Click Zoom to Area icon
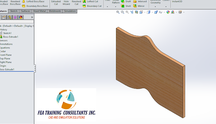This screenshot has height=124, width=216. click(123, 12)
